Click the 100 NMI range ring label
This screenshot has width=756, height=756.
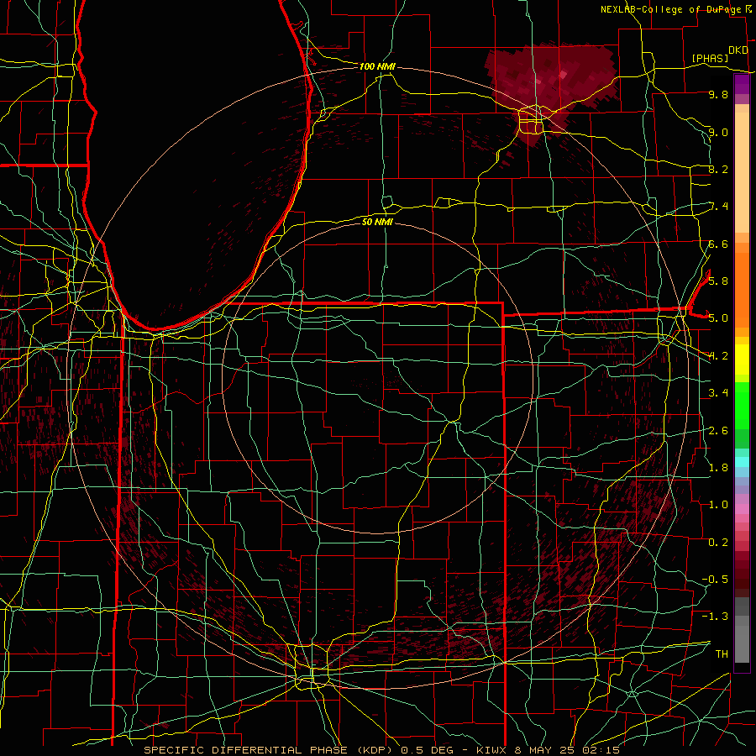[x=377, y=66]
